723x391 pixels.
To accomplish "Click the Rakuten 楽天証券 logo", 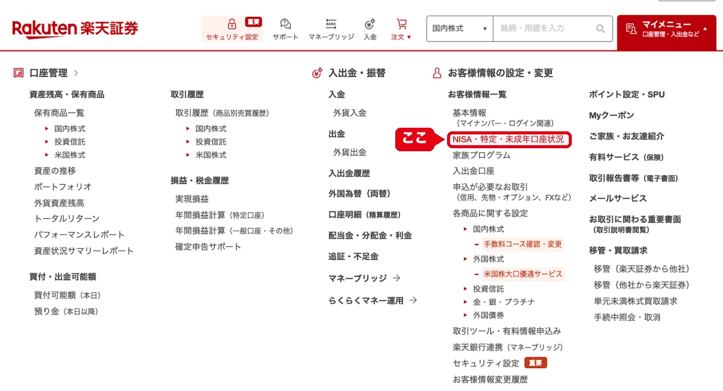I will tap(75, 28).
